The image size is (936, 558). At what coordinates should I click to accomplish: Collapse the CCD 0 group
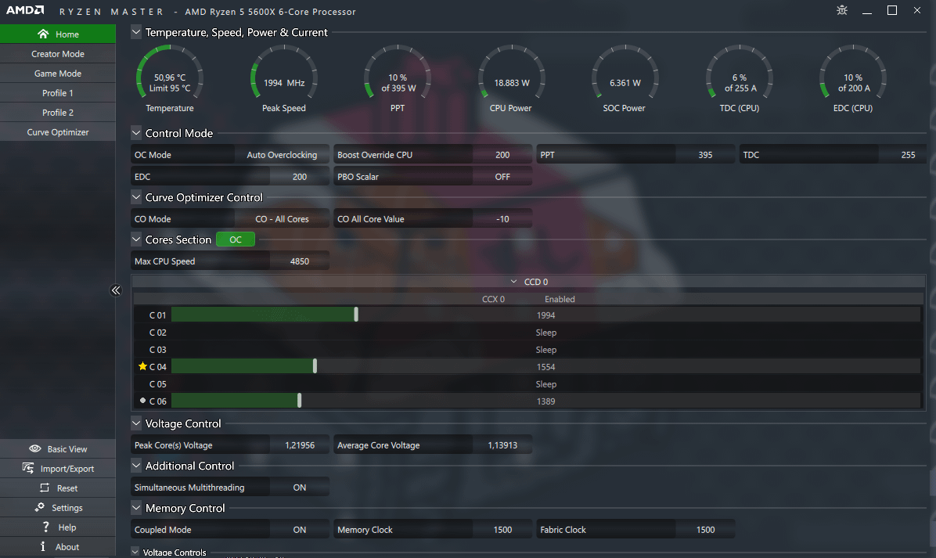pyautogui.click(x=513, y=282)
